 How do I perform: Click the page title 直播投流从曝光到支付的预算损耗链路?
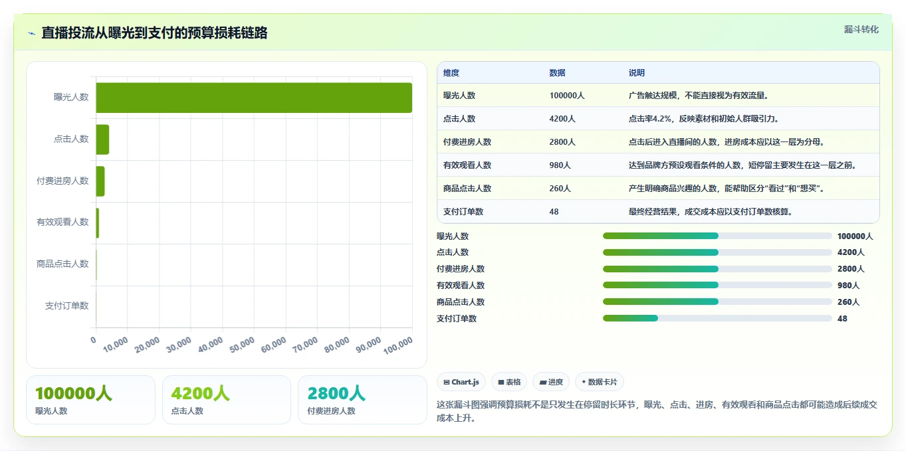(154, 33)
